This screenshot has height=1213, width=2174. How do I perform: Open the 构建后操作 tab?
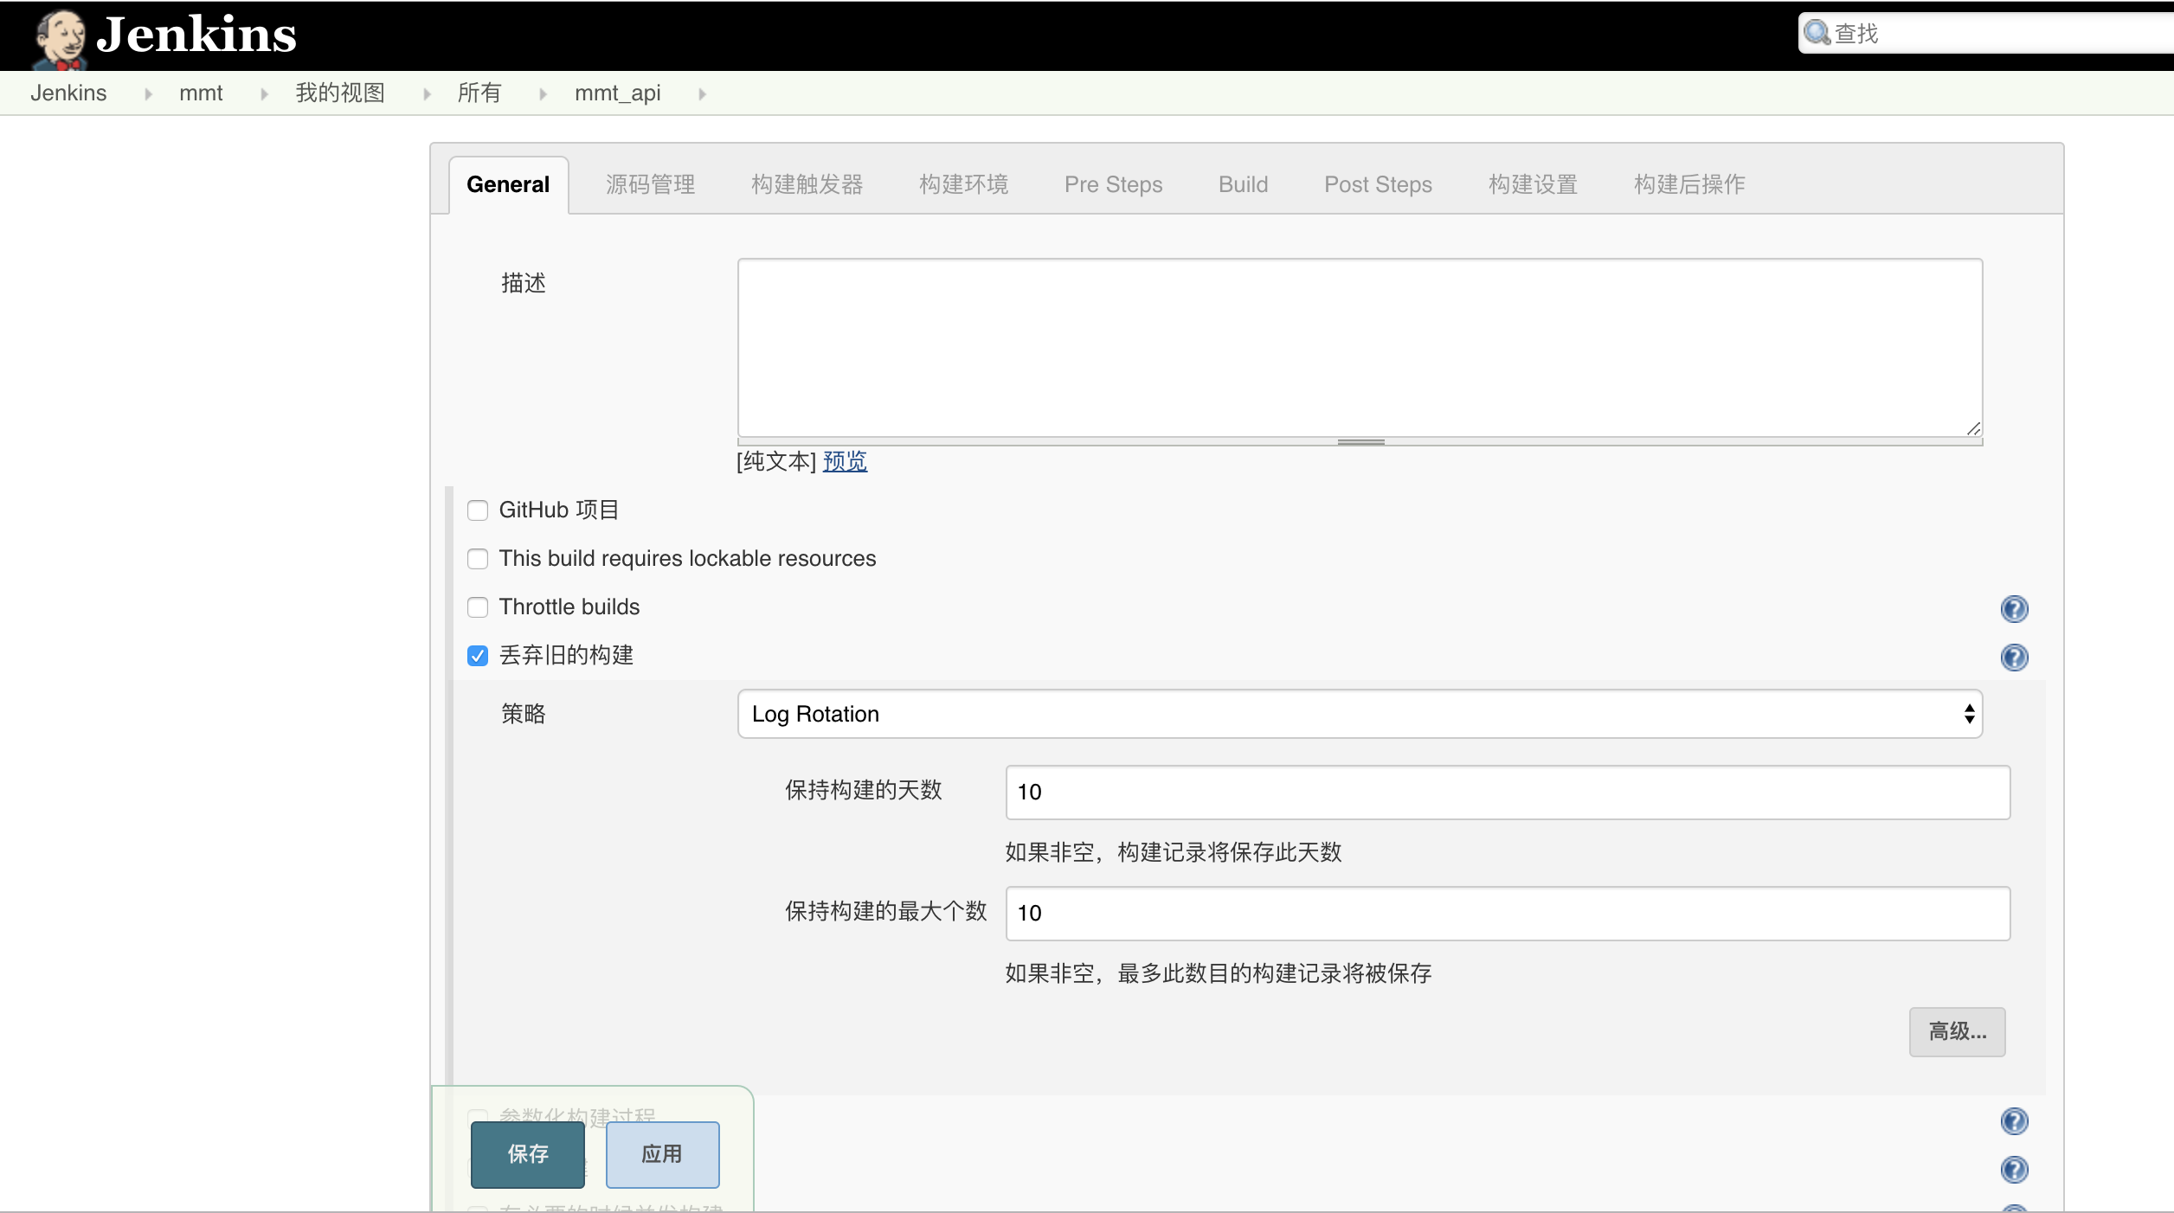1689,184
